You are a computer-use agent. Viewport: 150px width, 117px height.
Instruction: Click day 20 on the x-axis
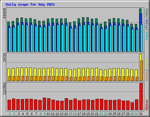tap(92, 114)
